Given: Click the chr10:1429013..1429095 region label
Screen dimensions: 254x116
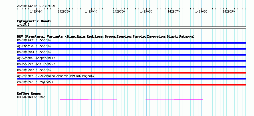Looking at the screenshot, I should click(36, 6).
